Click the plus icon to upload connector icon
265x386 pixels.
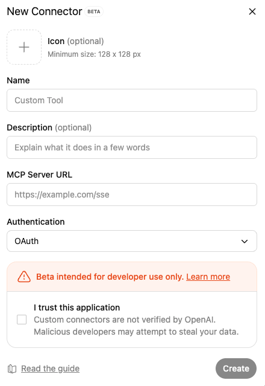(24, 47)
